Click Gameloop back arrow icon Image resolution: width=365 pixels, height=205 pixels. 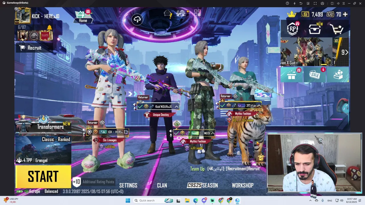click(x=301, y=3)
